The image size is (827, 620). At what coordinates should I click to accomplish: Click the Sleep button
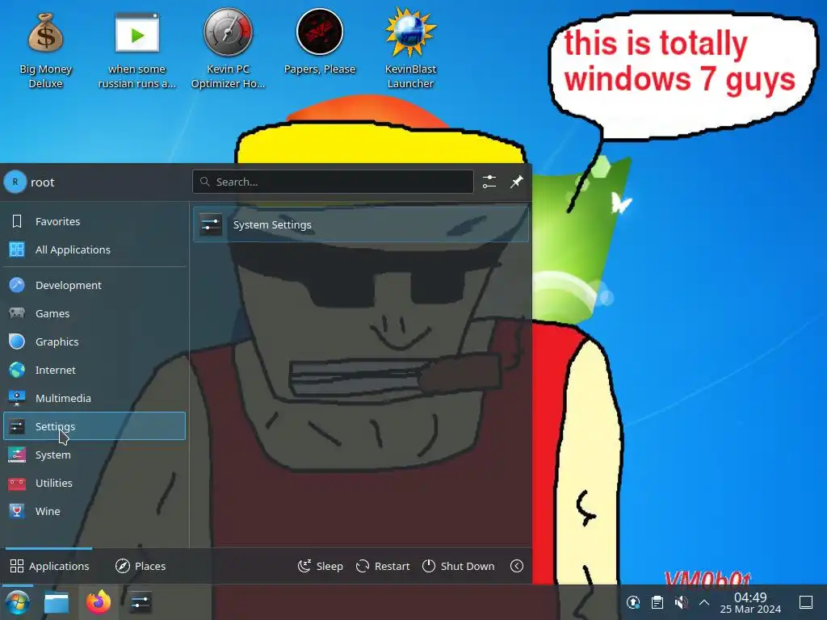click(320, 566)
